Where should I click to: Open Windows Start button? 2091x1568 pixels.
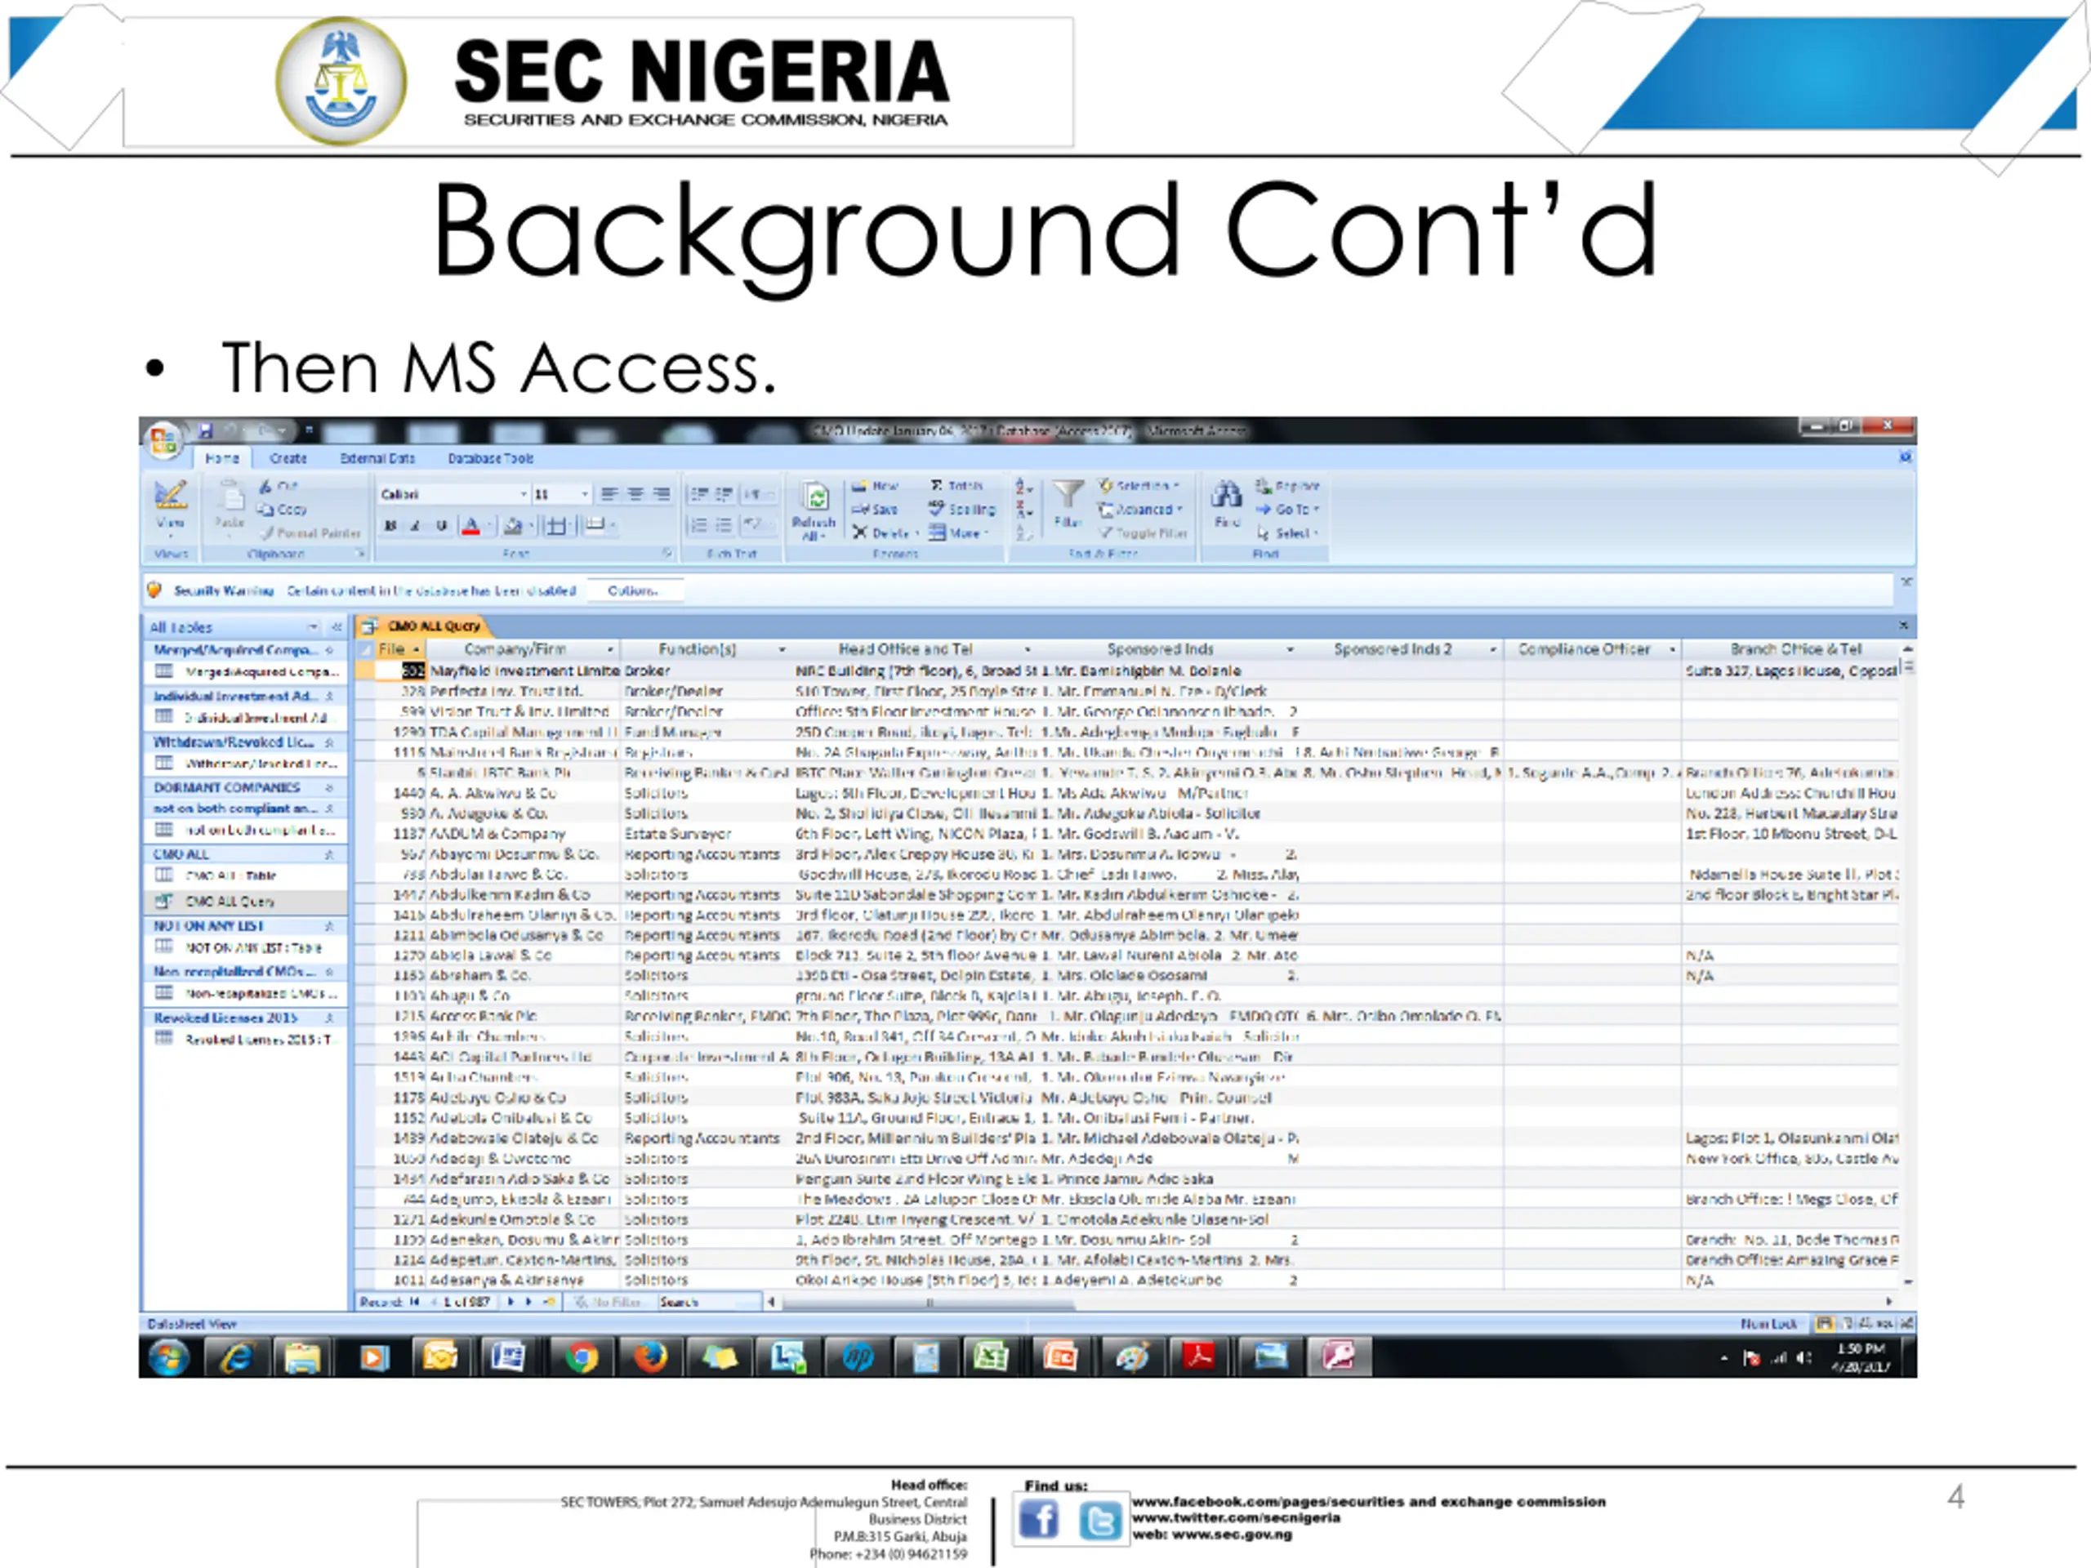pos(169,1358)
